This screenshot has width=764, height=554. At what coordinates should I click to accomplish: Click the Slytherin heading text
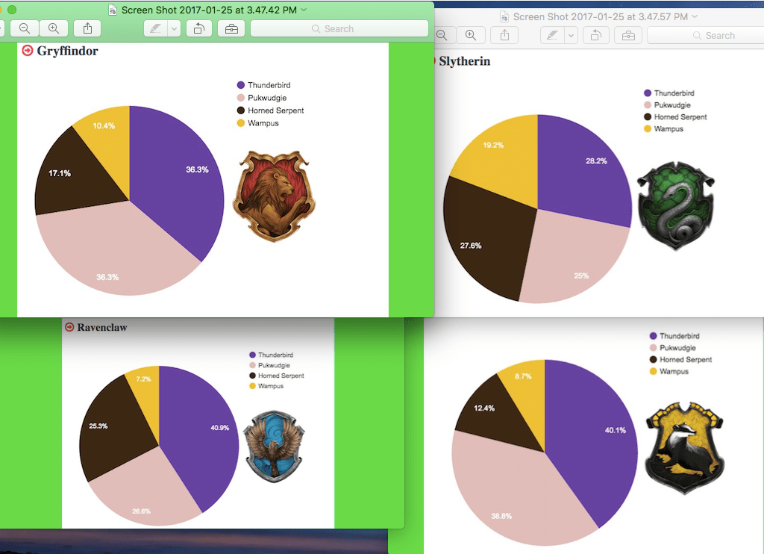(464, 61)
